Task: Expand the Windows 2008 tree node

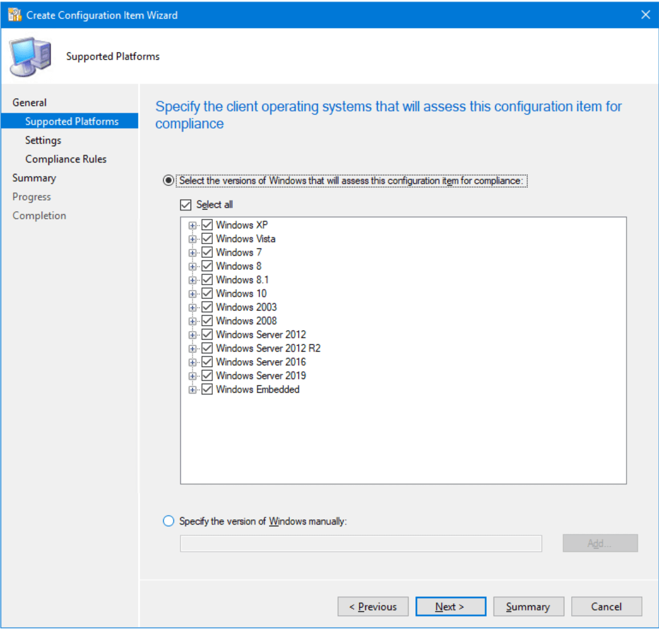Action: click(x=192, y=321)
